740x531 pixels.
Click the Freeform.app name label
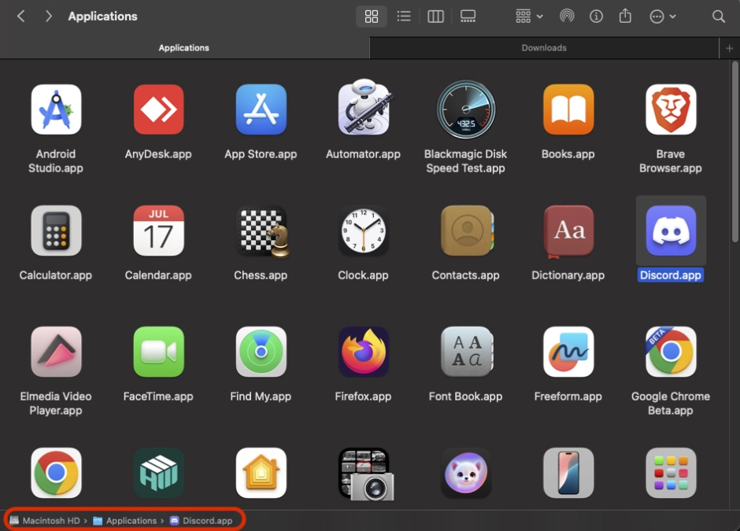pyautogui.click(x=568, y=396)
